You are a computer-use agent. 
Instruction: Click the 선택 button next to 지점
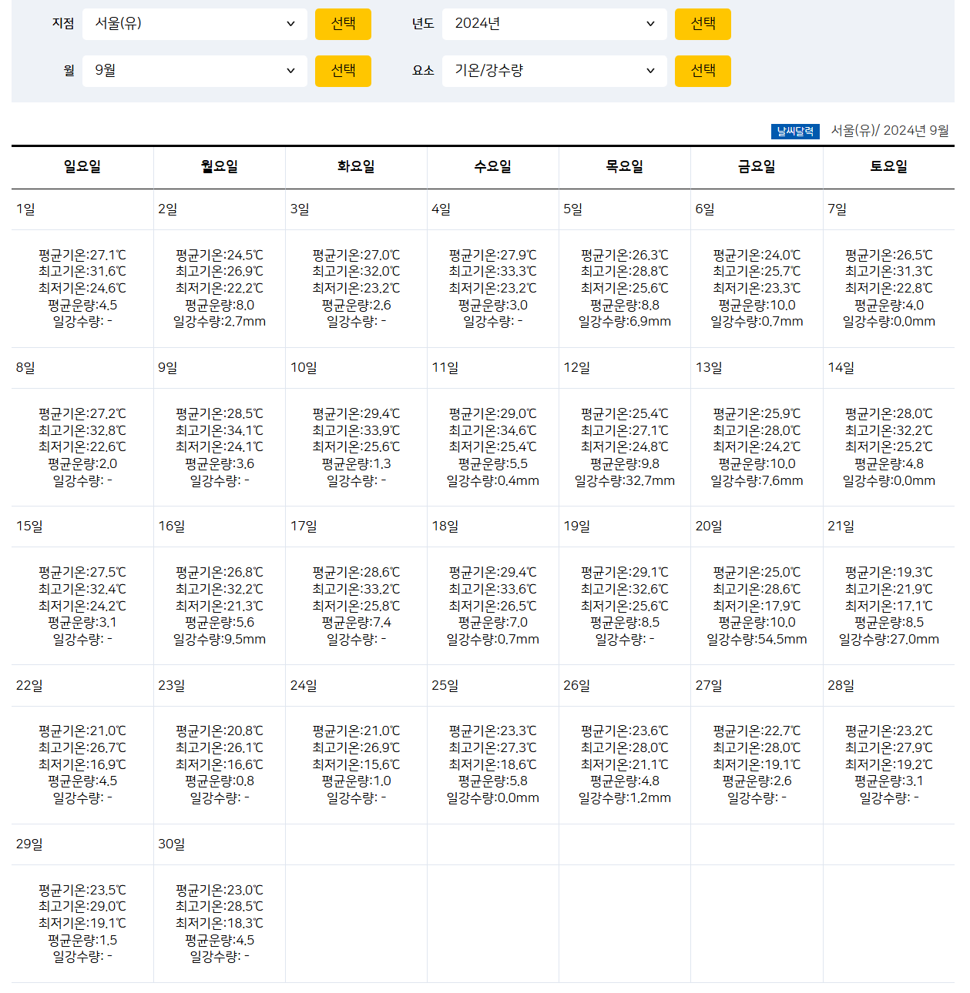pyautogui.click(x=343, y=24)
